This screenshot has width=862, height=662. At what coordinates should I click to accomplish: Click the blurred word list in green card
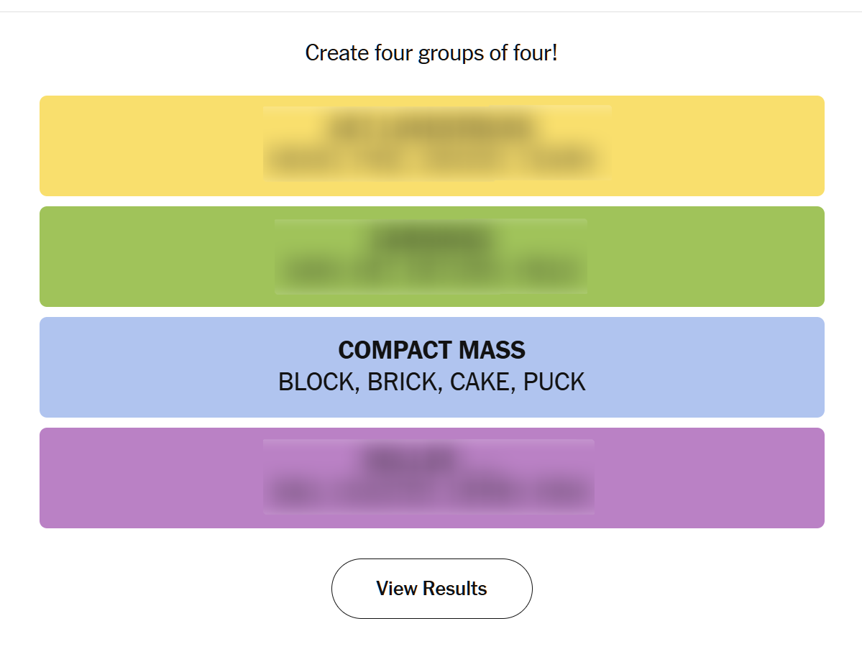[431, 272]
